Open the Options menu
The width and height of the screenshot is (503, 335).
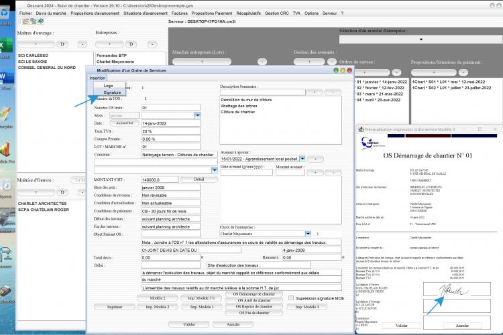[311, 13]
